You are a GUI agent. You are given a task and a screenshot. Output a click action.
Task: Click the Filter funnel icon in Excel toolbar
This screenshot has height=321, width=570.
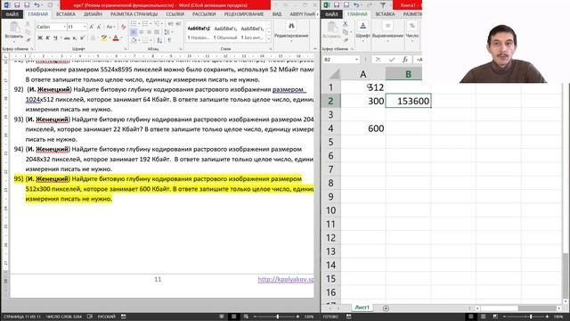coord(383,5)
